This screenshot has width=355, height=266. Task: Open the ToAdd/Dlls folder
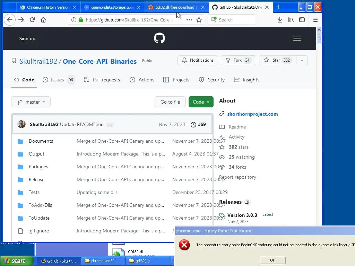coord(40,205)
